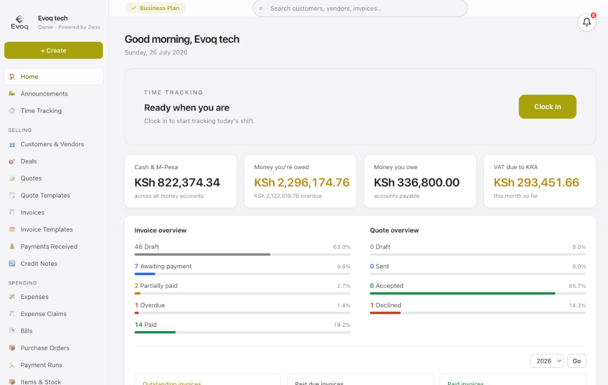
Task: Click the Business Plan badge
Action: (x=155, y=8)
